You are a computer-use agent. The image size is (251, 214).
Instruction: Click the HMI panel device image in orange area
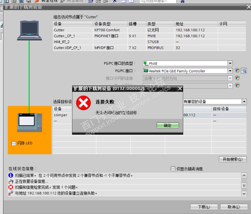tap(30, 123)
